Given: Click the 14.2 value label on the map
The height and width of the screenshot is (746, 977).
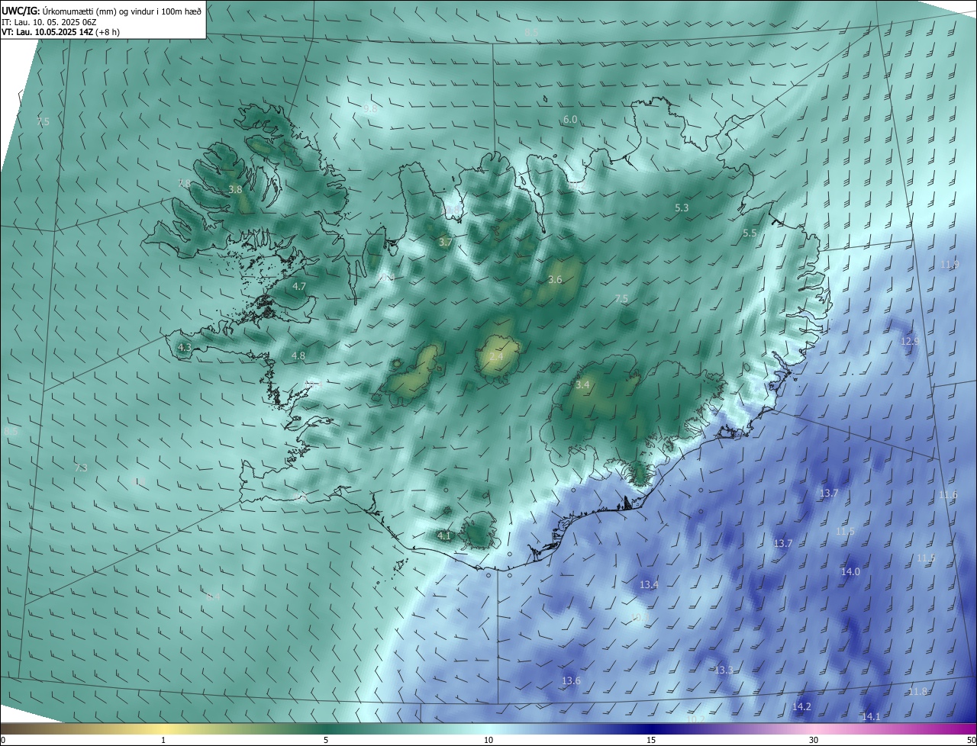Looking at the screenshot, I should click(801, 707).
